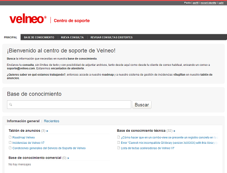Viewport: 227px width, 173px height.
Task: Click the document icon beside Condiciones generales
Action: (x=10, y=148)
